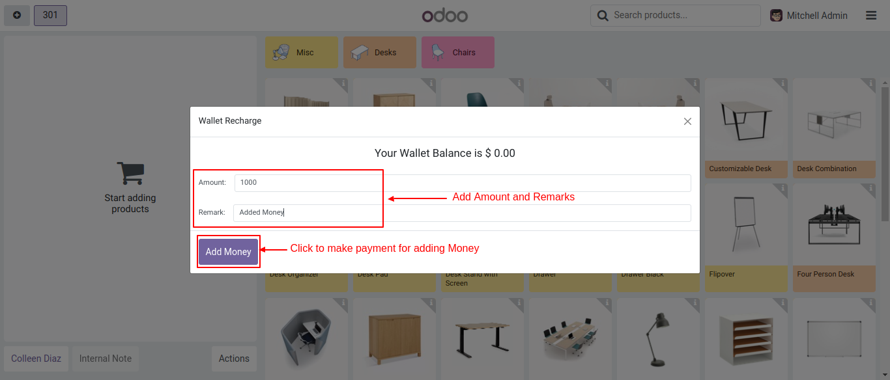Click the Colleen Diaz customer button
This screenshot has width=890, height=380.
36,359
